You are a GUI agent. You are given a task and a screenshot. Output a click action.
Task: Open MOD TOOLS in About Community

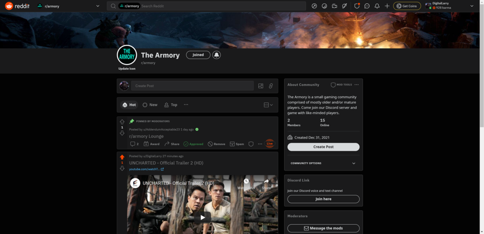click(x=341, y=85)
